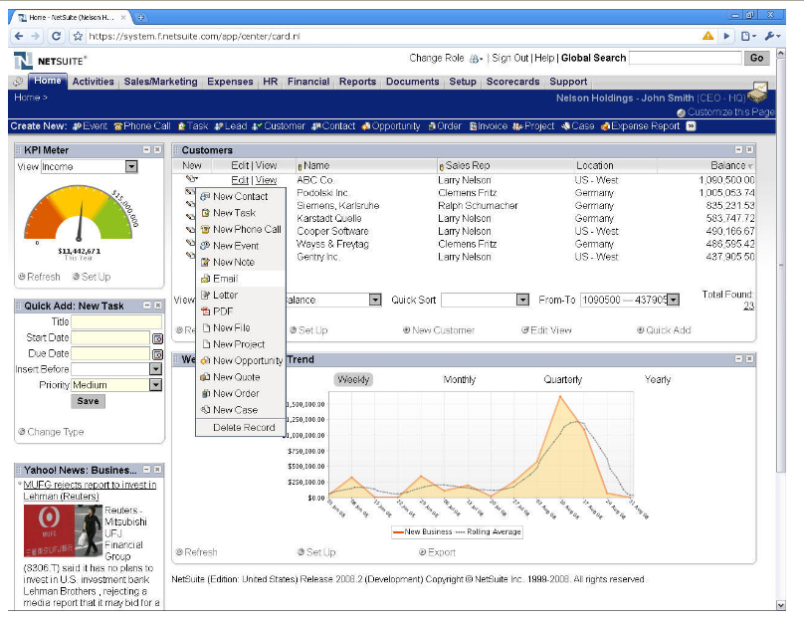Image resolution: width=804 pixels, height=618 pixels.
Task: Create New Opportunity from the shortcut bar
Action: pos(391,126)
